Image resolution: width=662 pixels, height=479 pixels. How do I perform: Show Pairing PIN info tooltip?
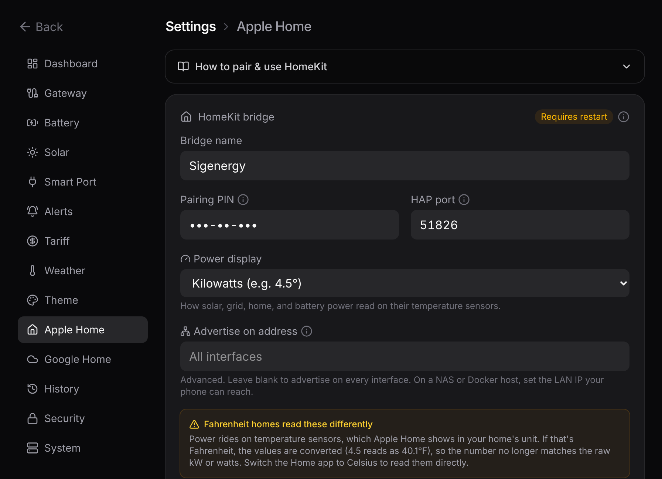[243, 200]
